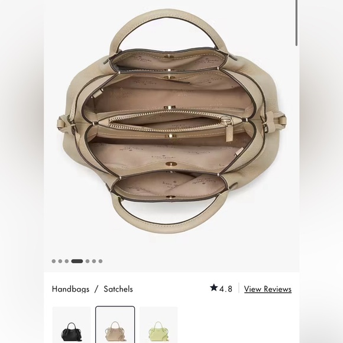This screenshot has height=343, width=343.
Task: Go to first image carousel dot
Action: 54,261
